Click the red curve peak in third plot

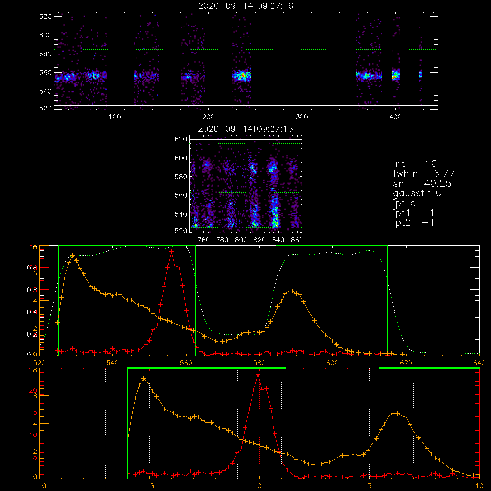point(171,251)
